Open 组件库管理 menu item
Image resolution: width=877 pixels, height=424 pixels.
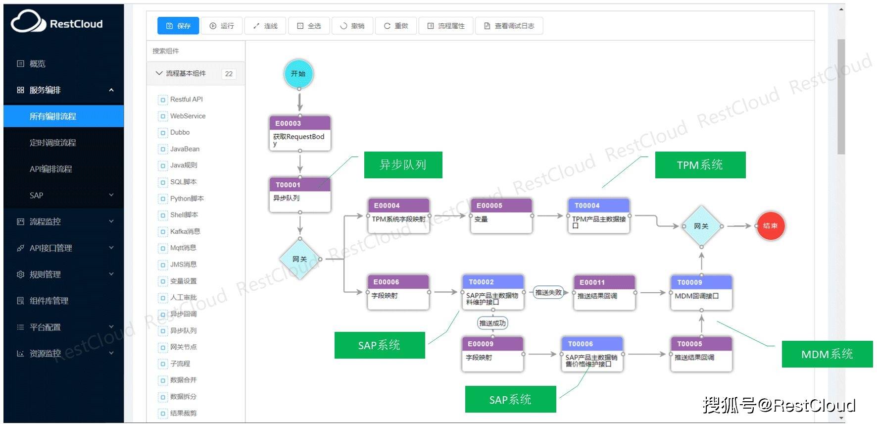click(x=64, y=300)
